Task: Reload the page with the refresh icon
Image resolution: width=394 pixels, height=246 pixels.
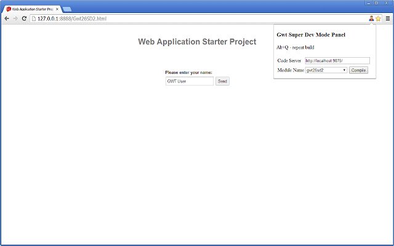Action: [24, 18]
